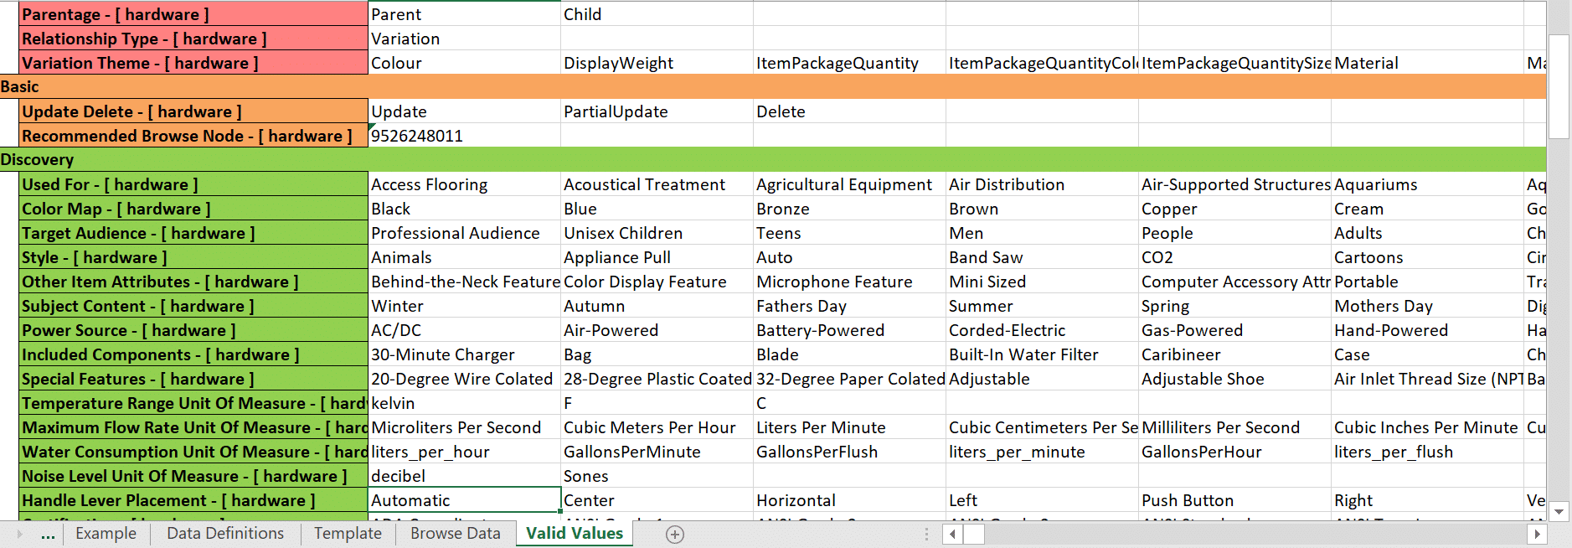Go to the Template sheet tab

[x=348, y=534]
